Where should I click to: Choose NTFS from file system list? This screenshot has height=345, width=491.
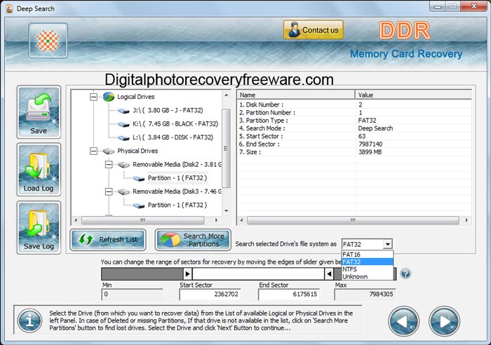(368, 269)
